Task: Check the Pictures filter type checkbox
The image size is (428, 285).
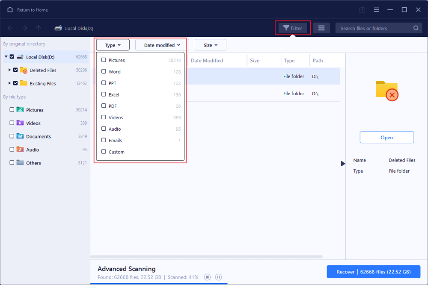Action: [x=104, y=60]
